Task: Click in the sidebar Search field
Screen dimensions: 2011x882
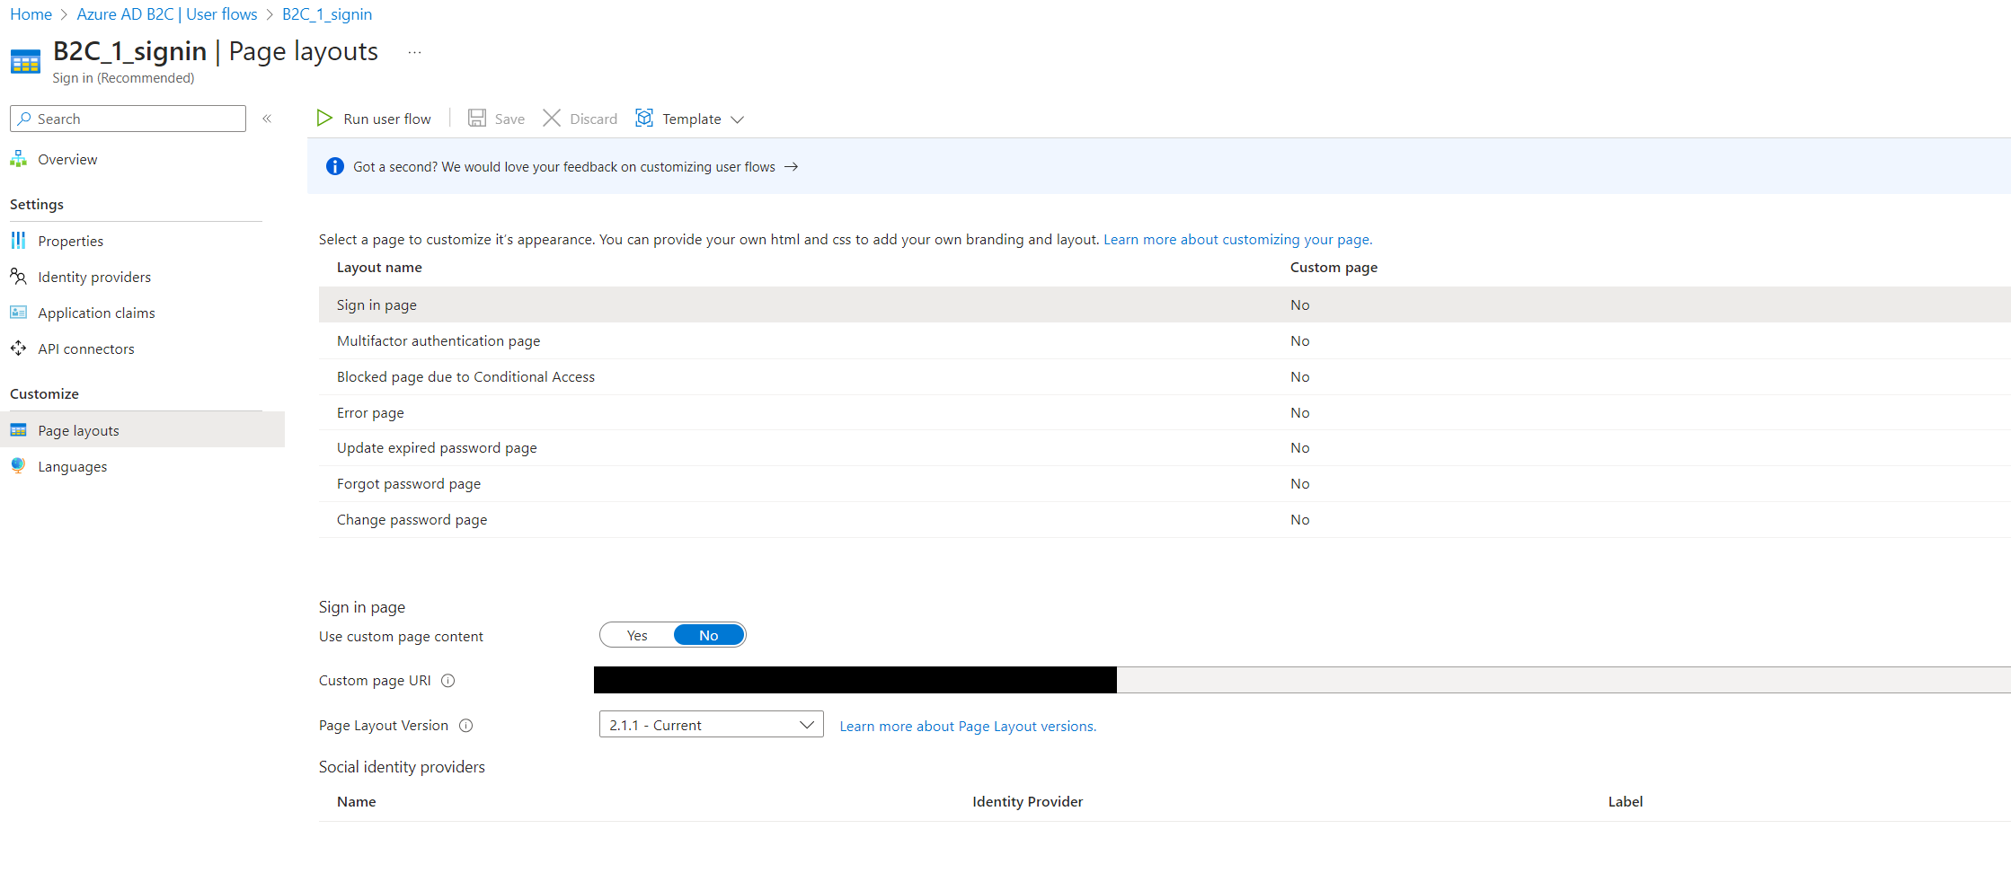Action: coord(128,119)
